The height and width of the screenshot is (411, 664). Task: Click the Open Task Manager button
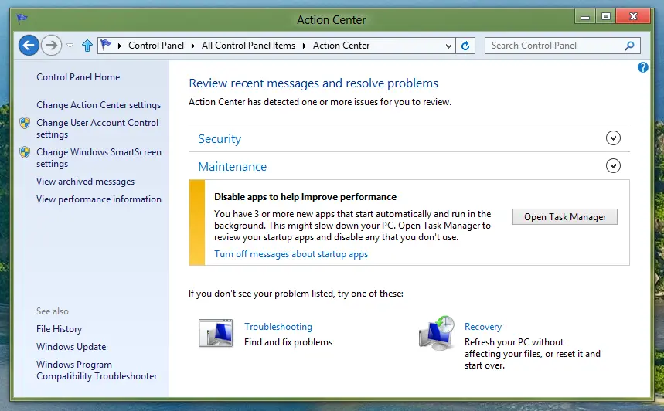(x=564, y=217)
